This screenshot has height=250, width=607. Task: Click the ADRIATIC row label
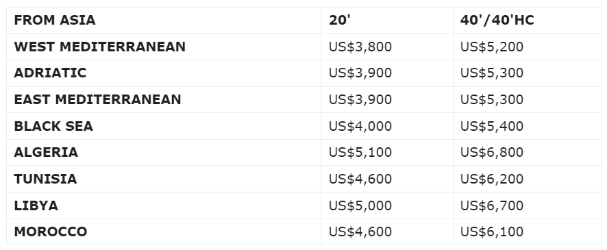pyautogui.click(x=50, y=73)
